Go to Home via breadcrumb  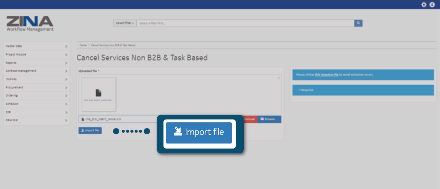click(83, 45)
